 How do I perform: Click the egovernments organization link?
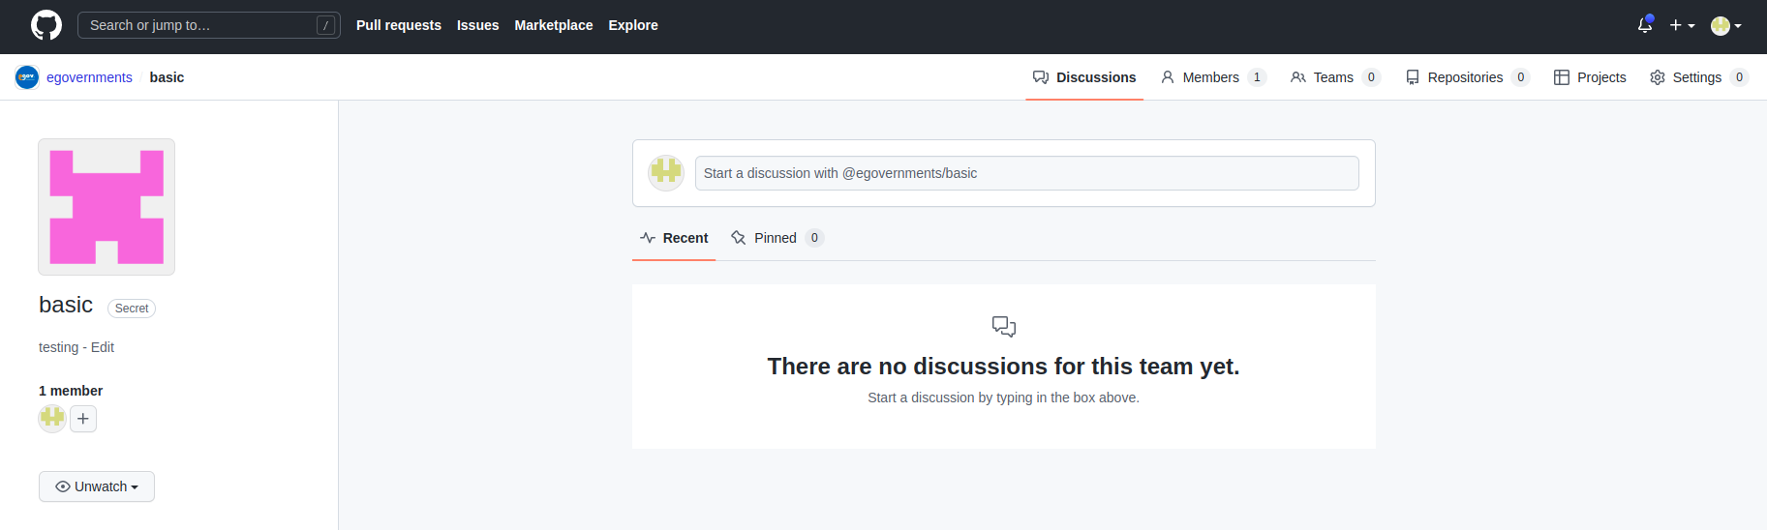point(89,77)
